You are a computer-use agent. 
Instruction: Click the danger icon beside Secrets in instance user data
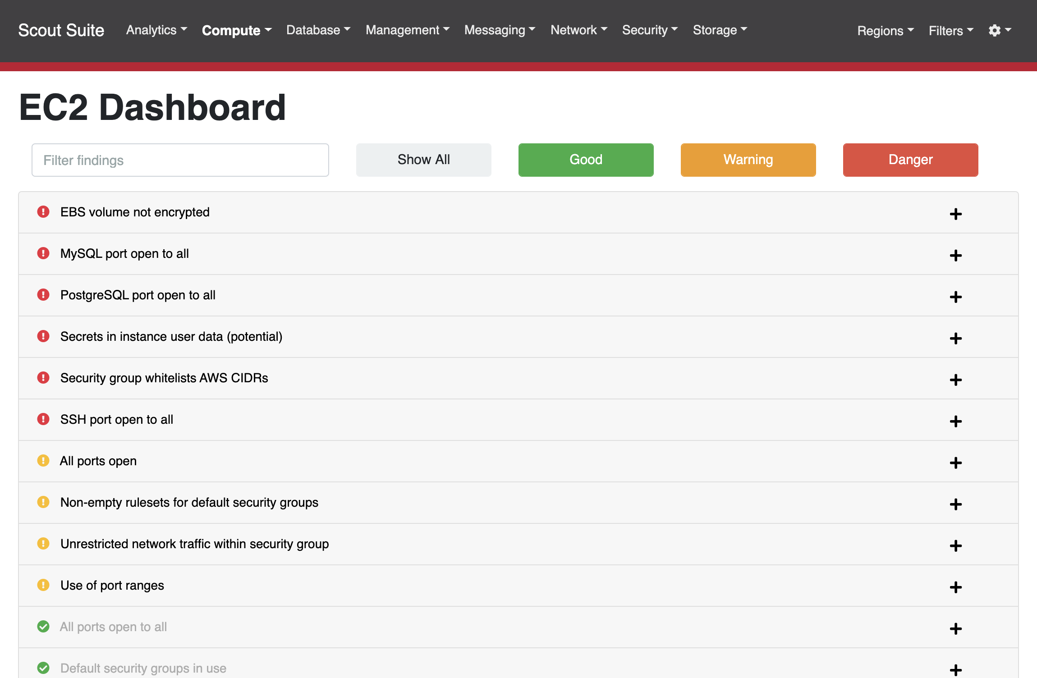point(43,336)
